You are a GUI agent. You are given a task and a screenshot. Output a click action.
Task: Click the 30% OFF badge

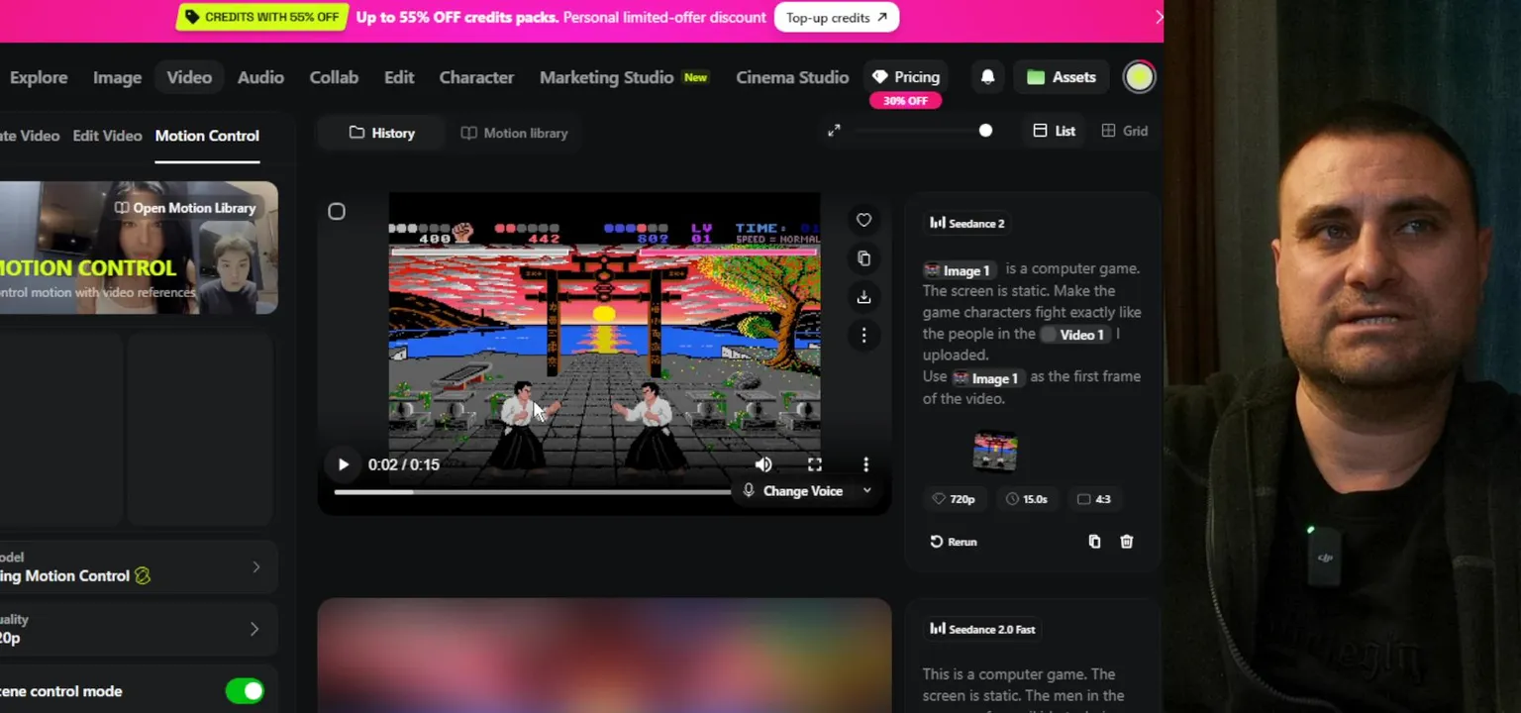click(905, 101)
